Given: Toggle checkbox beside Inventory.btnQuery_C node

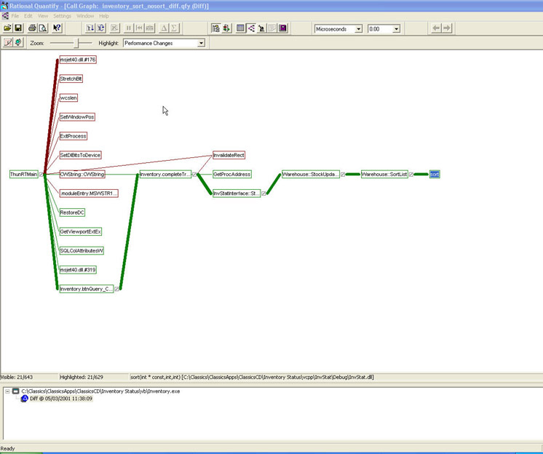Looking at the screenshot, I should [x=118, y=289].
